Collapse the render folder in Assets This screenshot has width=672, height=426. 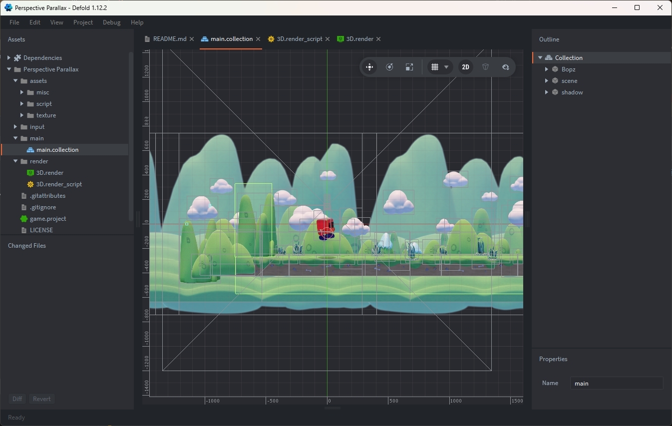click(x=15, y=161)
